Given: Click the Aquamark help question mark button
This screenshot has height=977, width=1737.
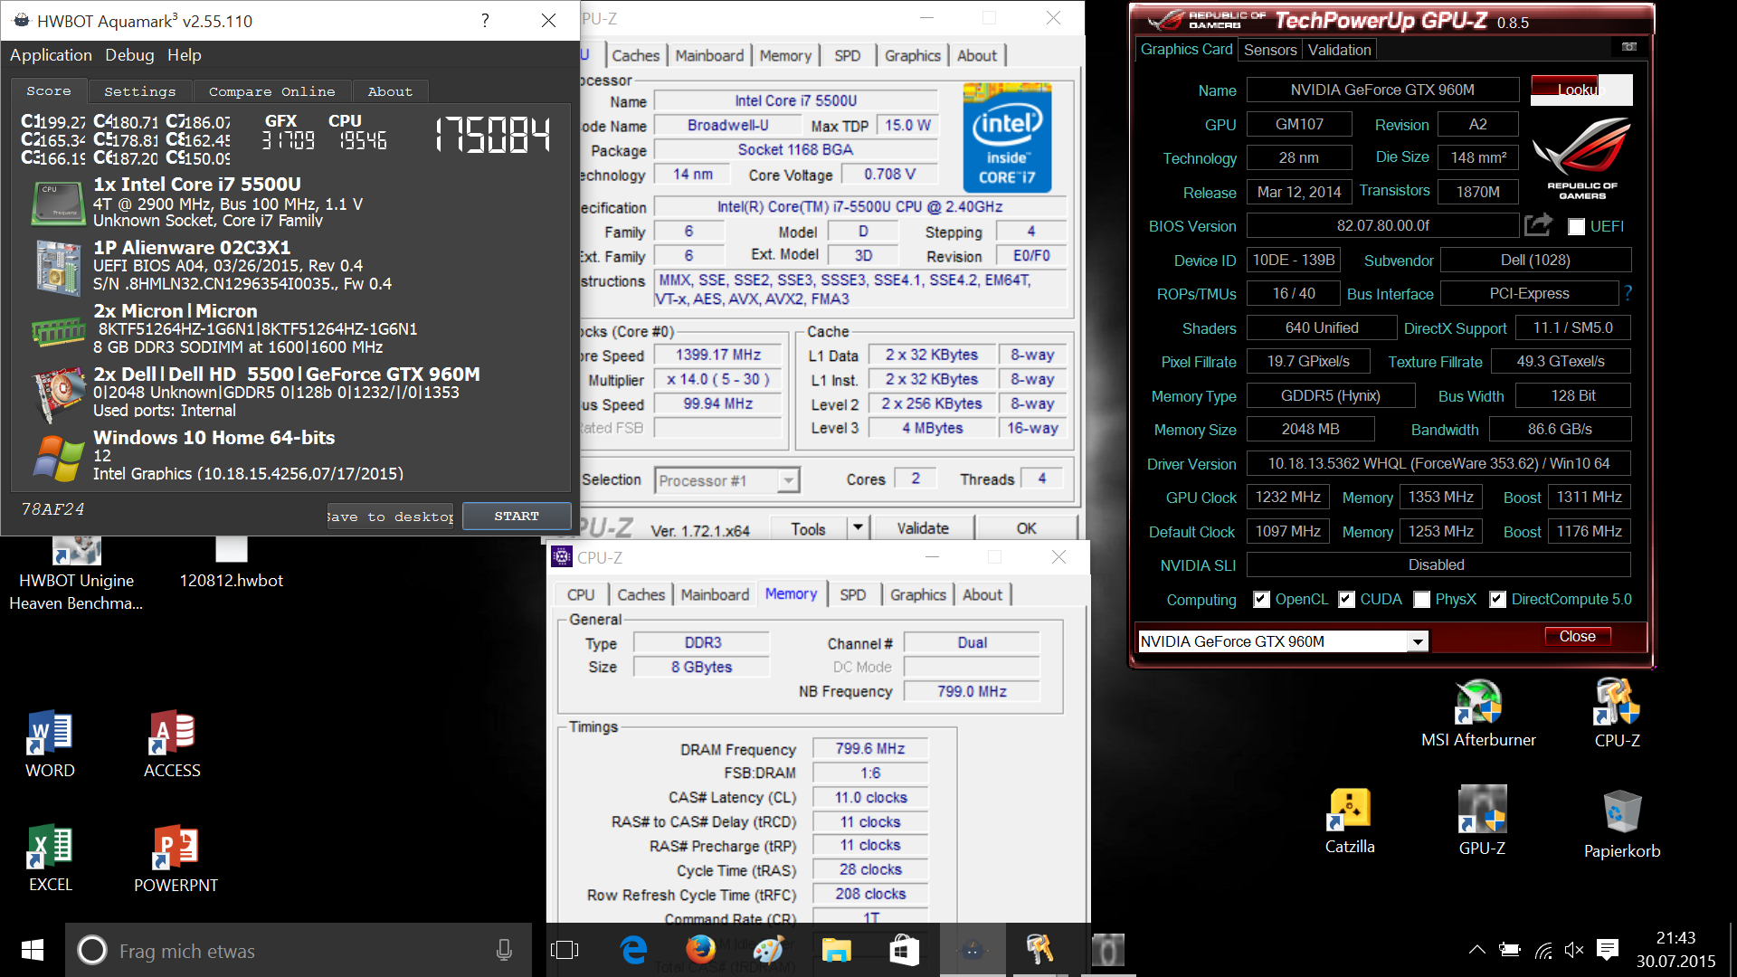Looking at the screenshot, I should point(485,20).
